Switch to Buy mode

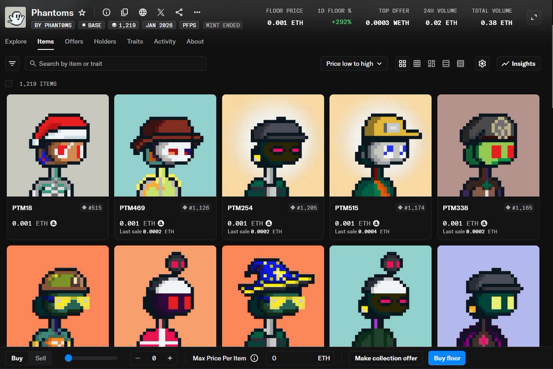(x=17, y=358)
